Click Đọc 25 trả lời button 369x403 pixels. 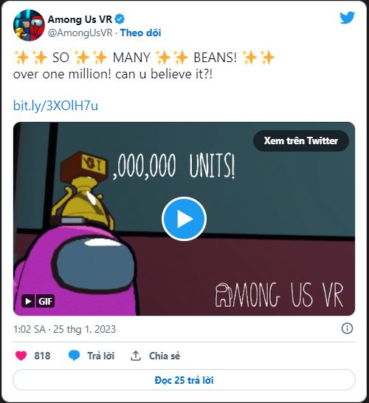[x=184, y=380]
